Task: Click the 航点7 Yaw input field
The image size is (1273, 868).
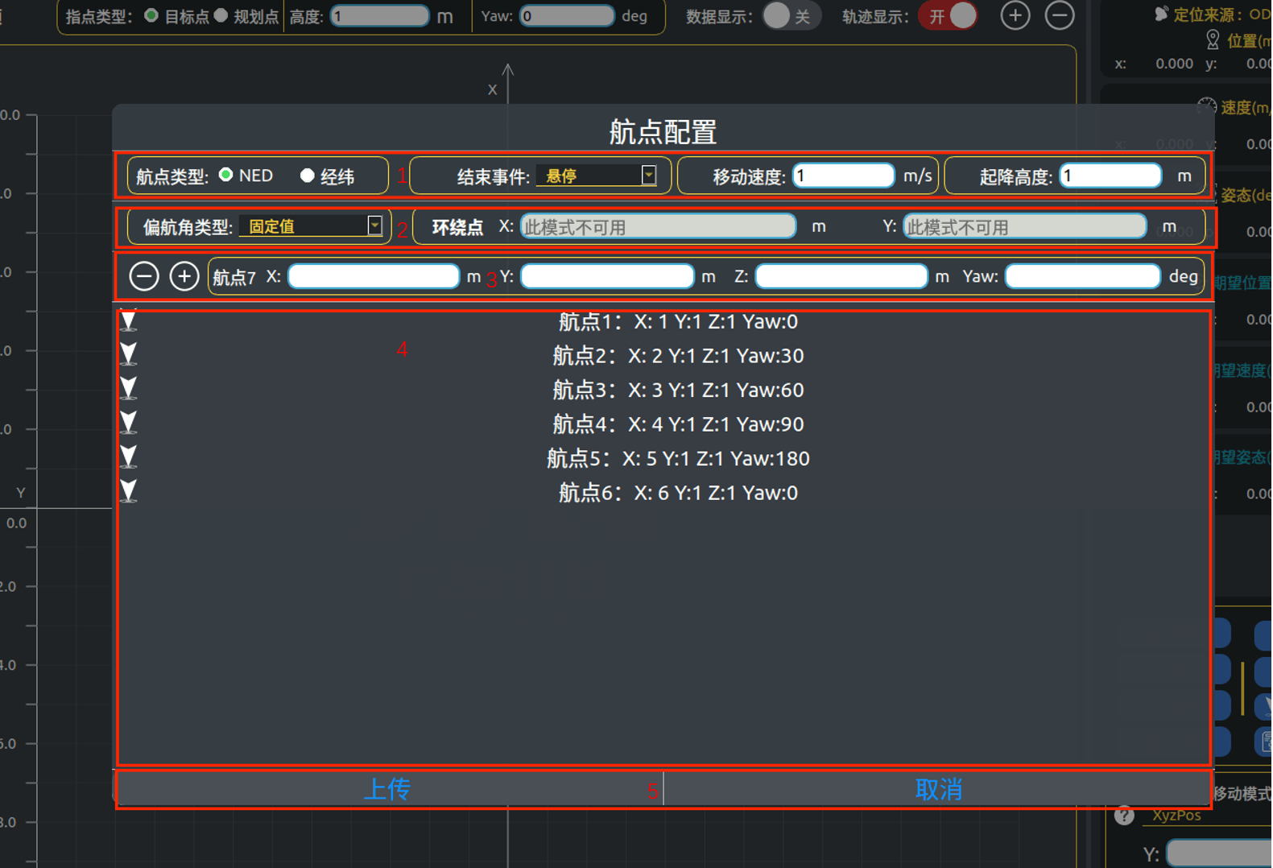Action: tap(1083, 276)
